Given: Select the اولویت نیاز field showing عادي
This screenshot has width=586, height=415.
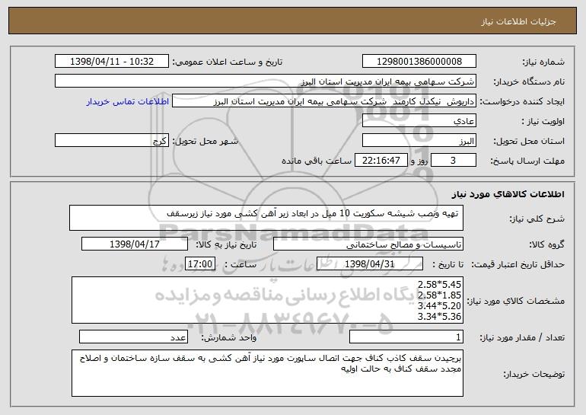Looking at the screenshot, I should pyautogui.click(x=419, y=120).
